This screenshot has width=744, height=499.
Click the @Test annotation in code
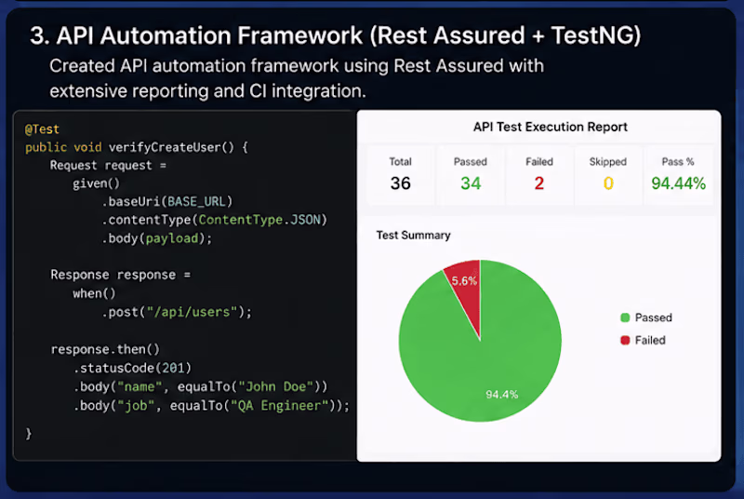click(x=42, y=129)
